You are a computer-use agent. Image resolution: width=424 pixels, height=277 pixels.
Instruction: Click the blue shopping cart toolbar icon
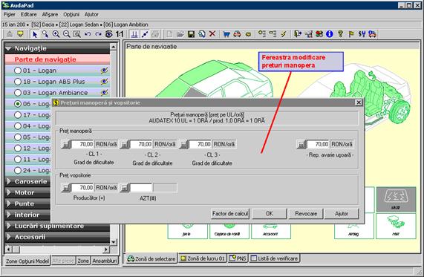click(x=226, y=34)
